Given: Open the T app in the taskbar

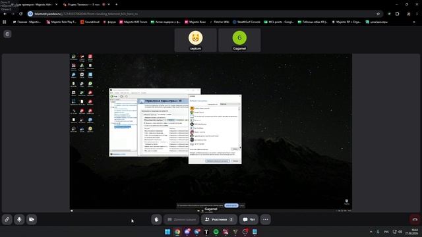Looking at the screenshot, I should [x=206, y=232].
